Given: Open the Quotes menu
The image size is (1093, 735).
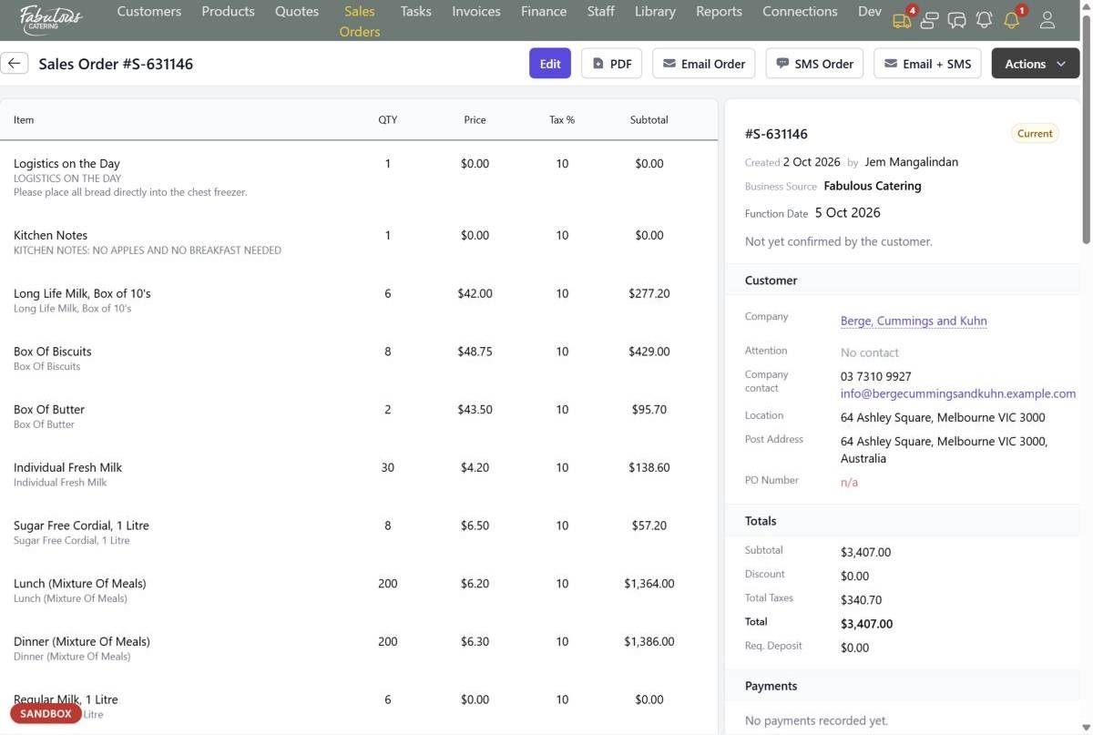Looking at the screenshot, I should [297, 12].
